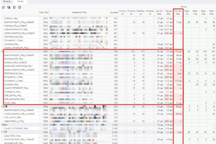Collapse the group row with code 1093
The height and width of the screenshot is (144, 216).
click(x=2, y=52)
